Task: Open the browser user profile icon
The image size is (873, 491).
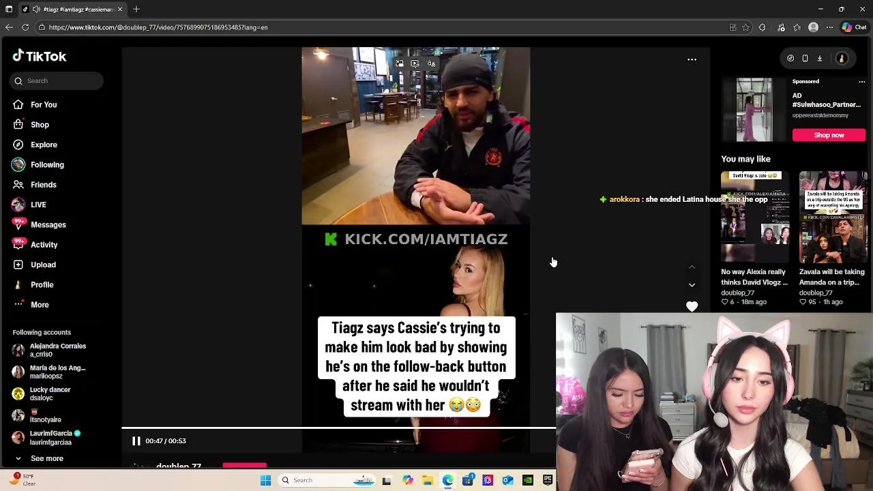Action: tap(813, 27)
